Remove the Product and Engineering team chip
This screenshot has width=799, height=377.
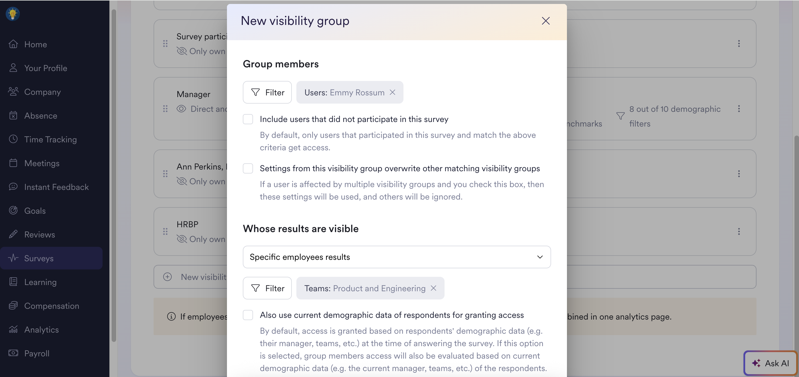(x=433, y=288)
